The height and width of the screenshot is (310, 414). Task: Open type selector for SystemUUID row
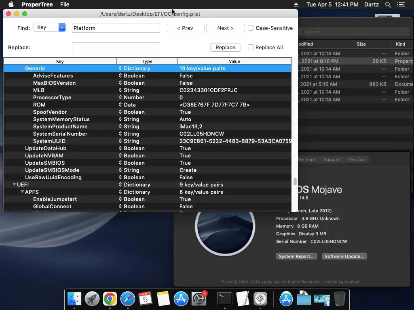click(x=120, y=141)
